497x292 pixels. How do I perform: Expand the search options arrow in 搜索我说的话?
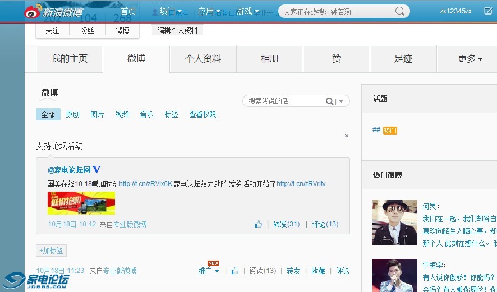click(342, 101)
